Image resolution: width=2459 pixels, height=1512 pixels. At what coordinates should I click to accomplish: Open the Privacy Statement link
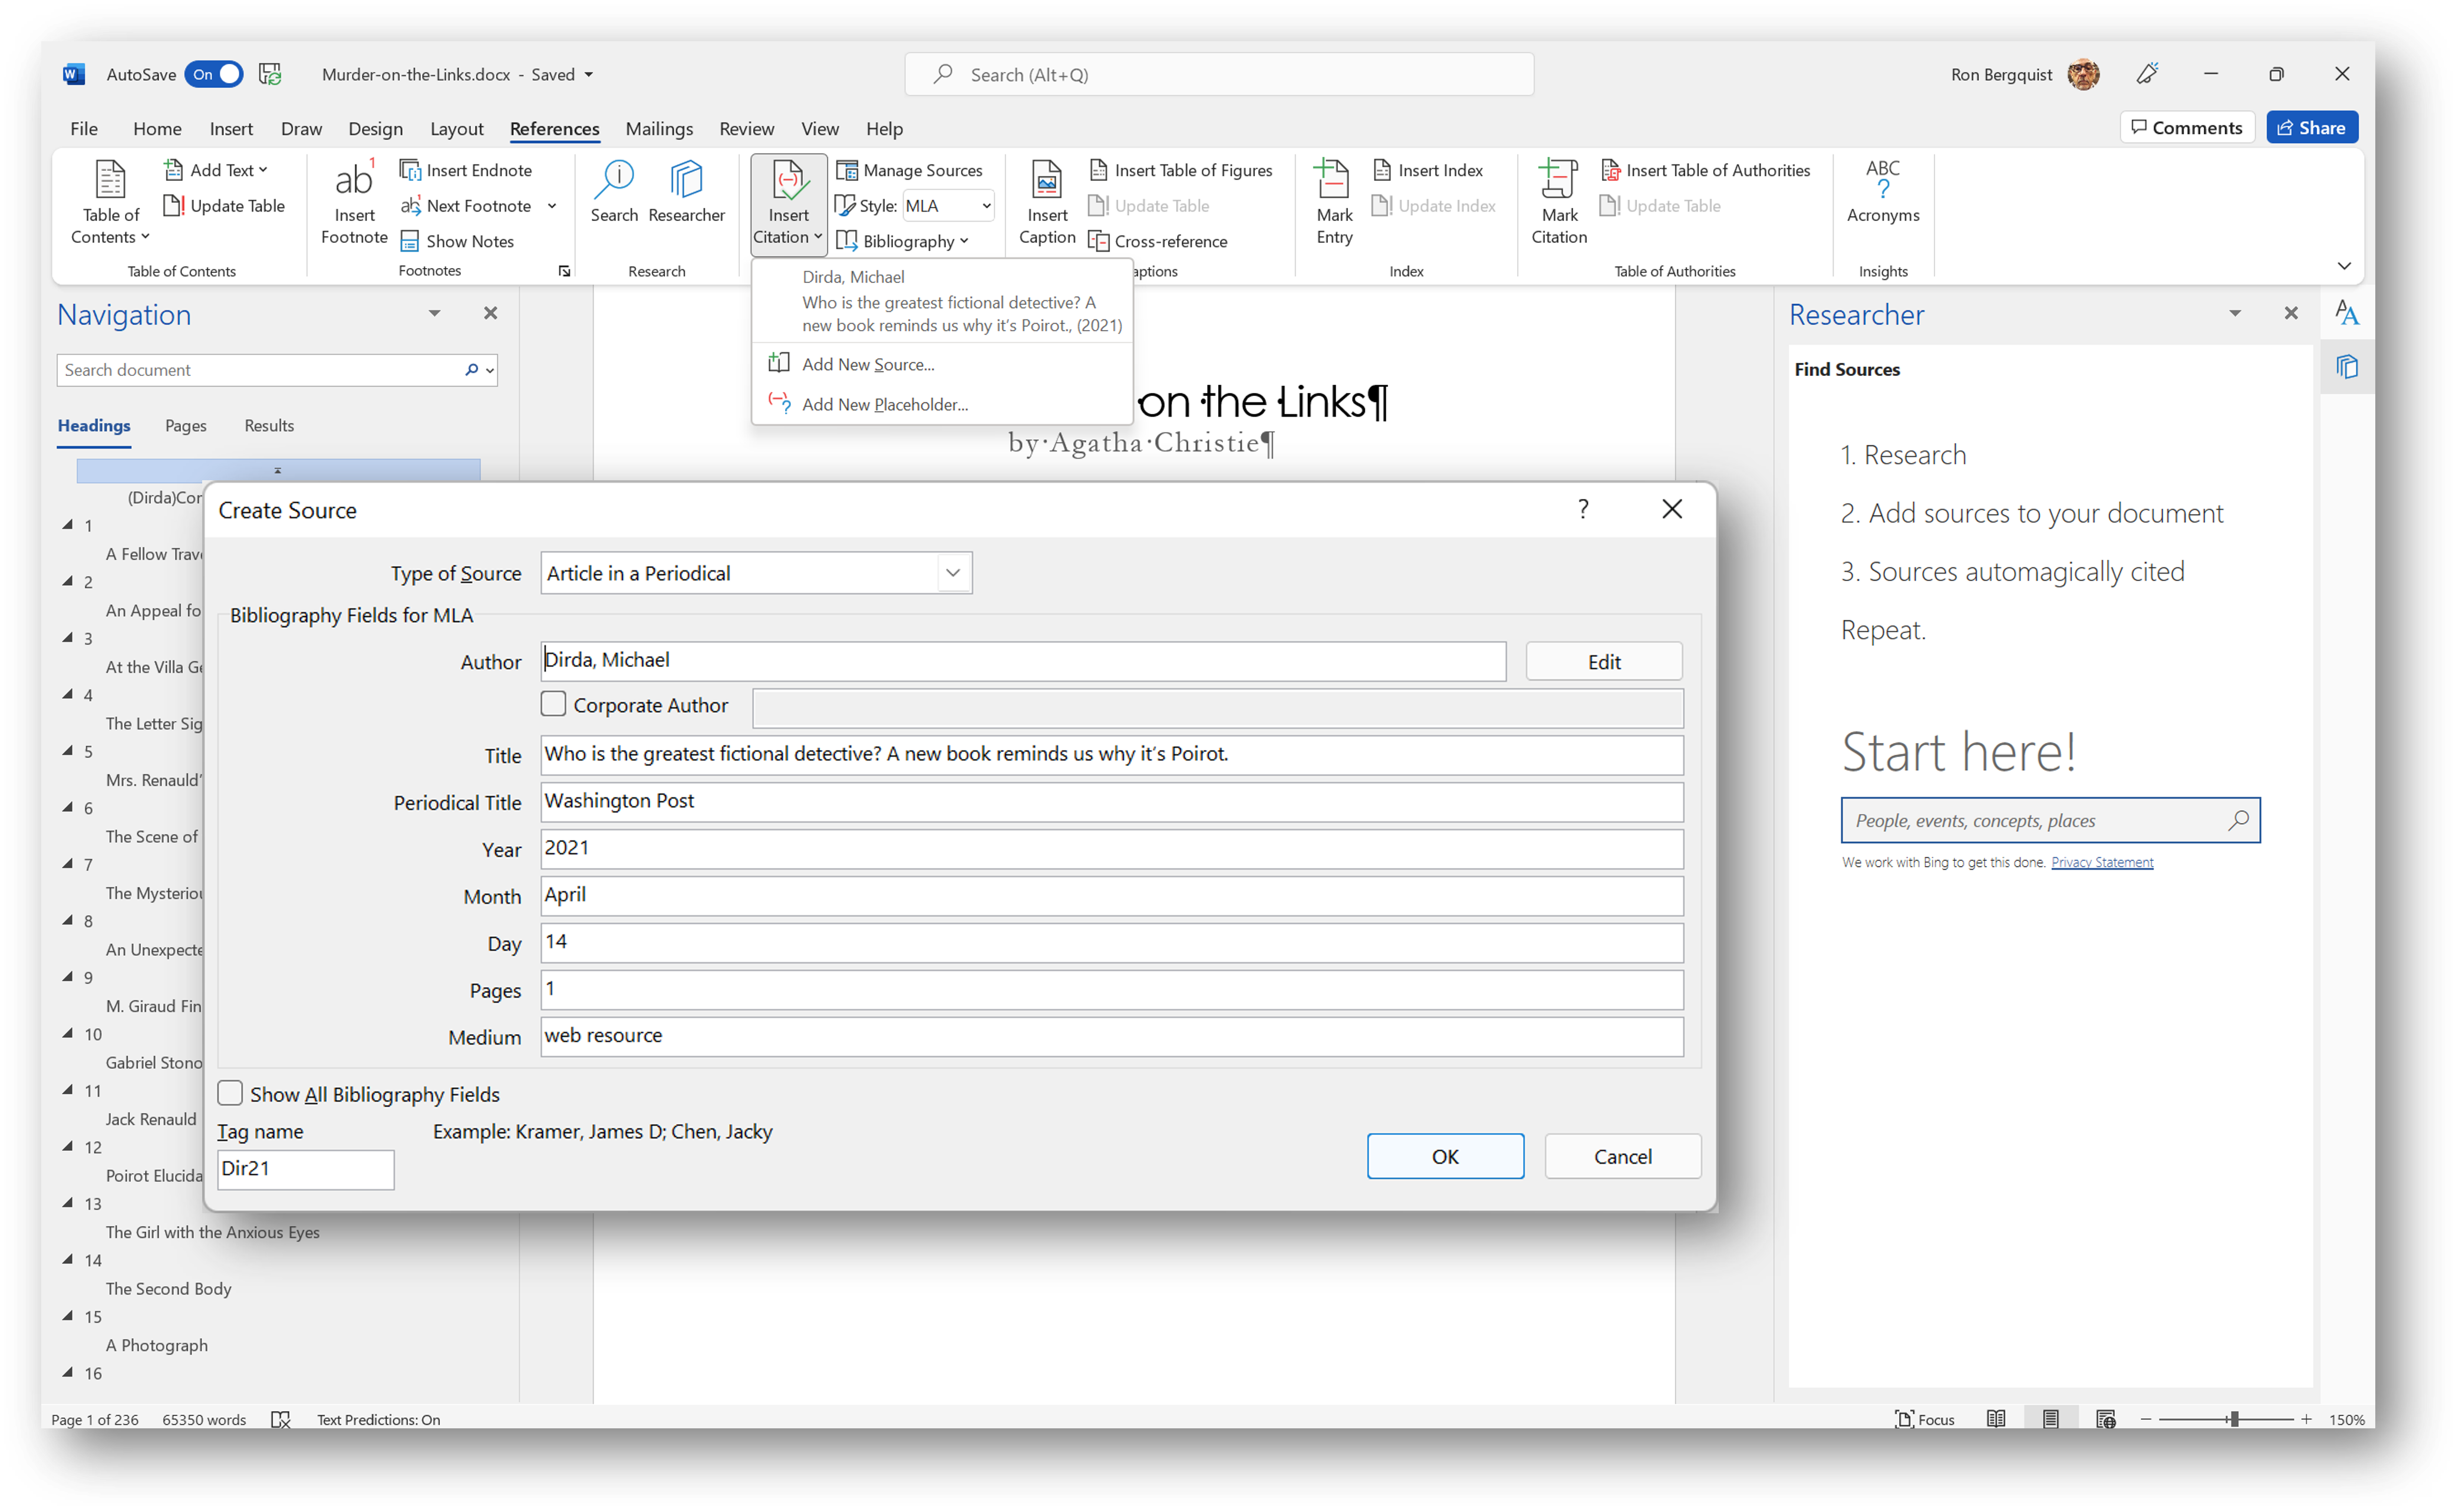pos(2102,861)
